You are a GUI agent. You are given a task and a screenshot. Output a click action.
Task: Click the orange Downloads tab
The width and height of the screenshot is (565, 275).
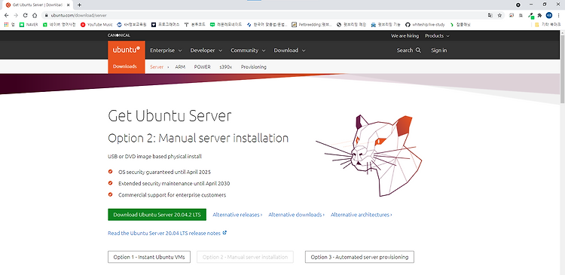pyautogui.click(x=127, y=66)
